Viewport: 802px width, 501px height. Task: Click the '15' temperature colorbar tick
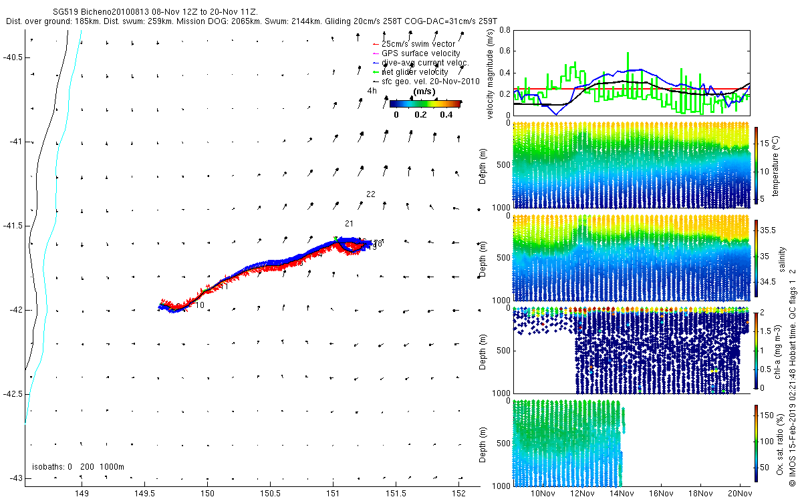(x=765, y=143)
